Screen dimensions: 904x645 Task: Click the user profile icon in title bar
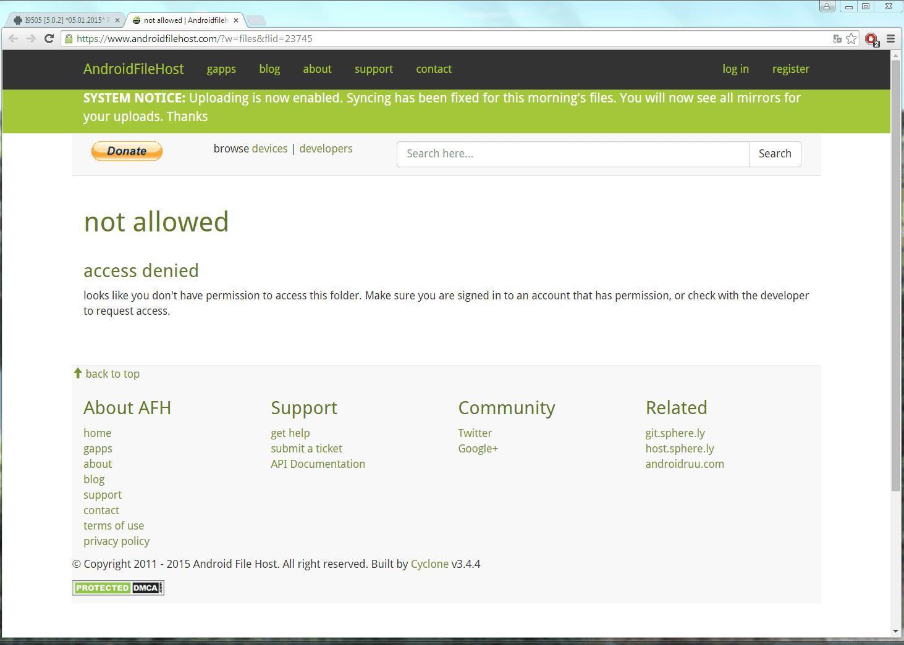point(827,6)
